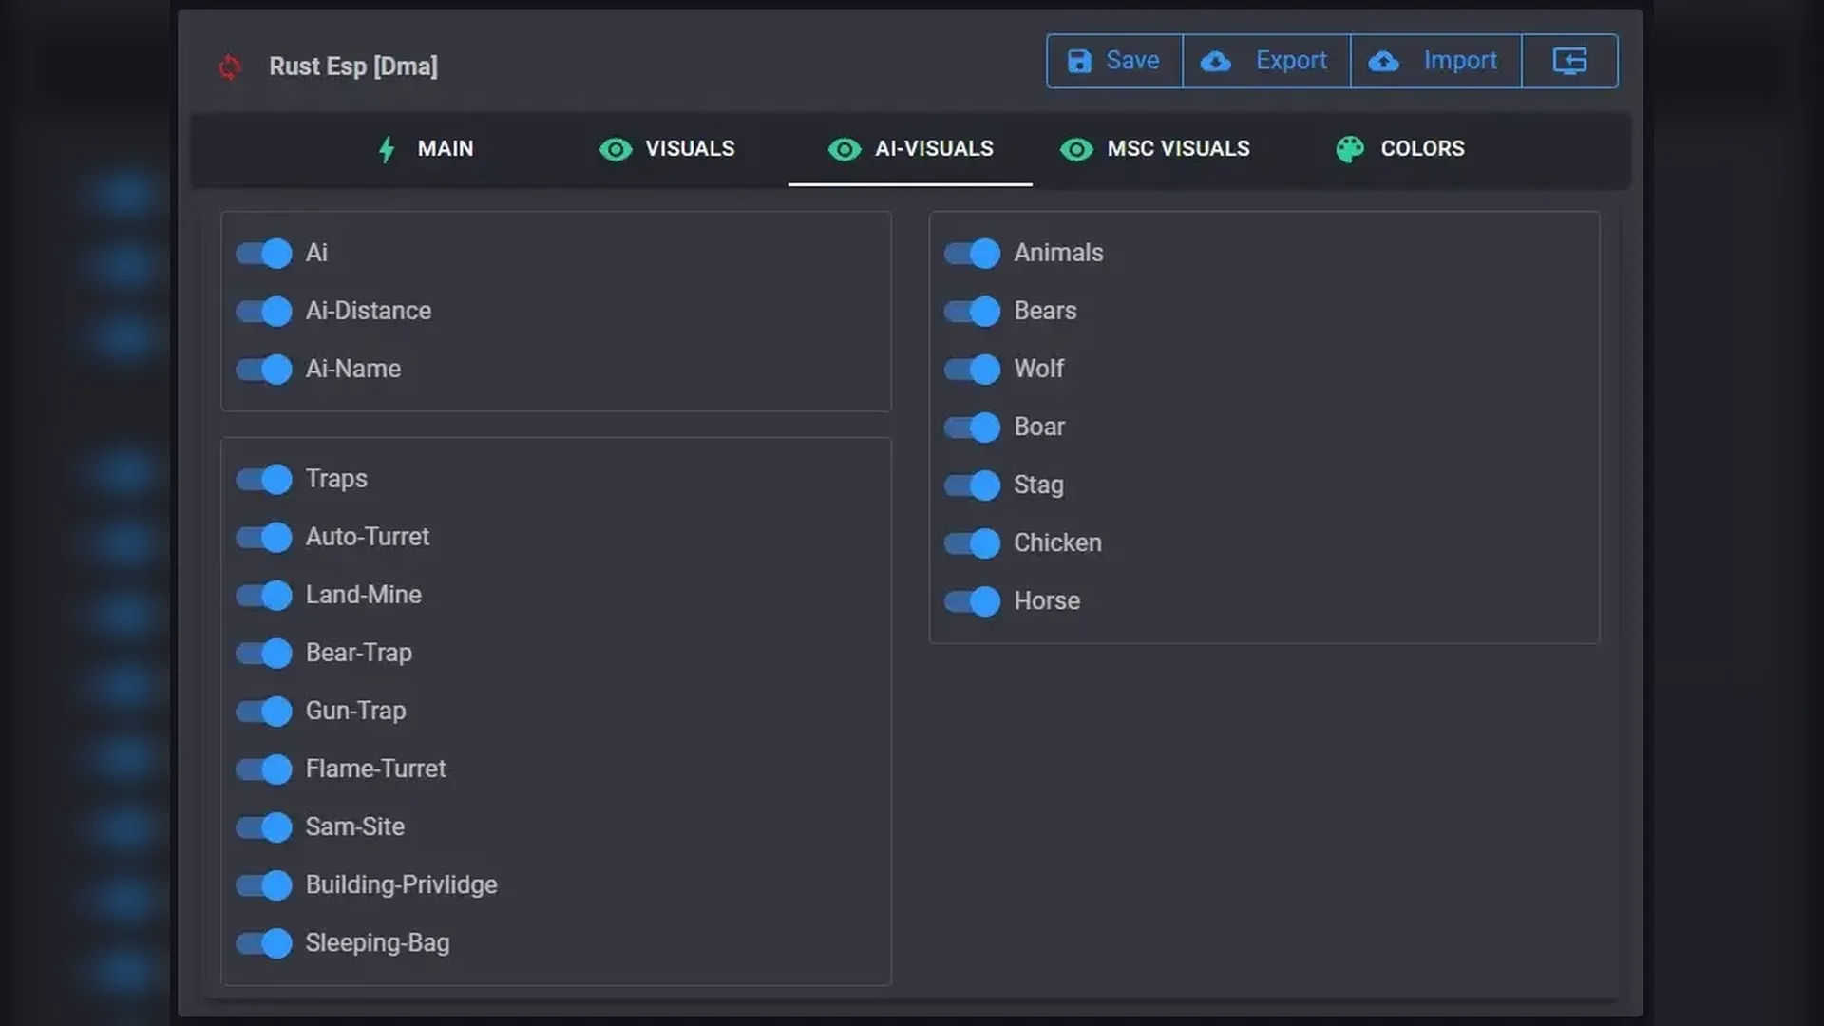
Task: Click the palette icon for Colors
Action: [1349, 149]
